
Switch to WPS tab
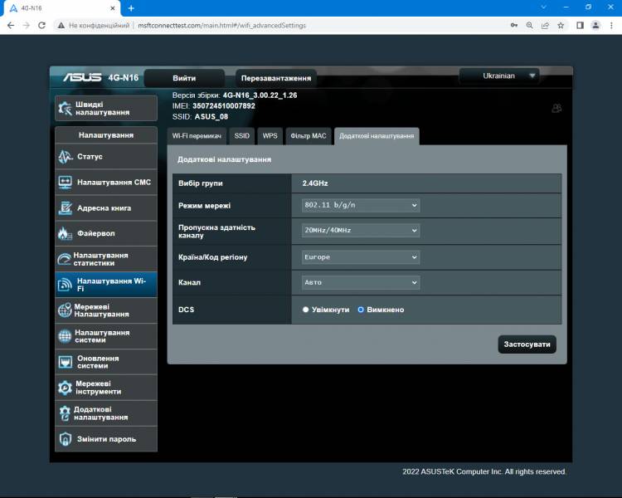(x=270, y=136)
